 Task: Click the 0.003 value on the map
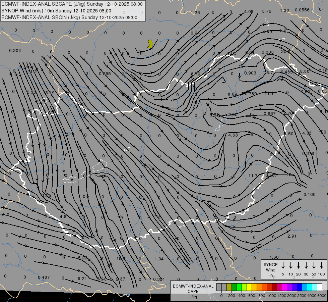coord(268,52)
